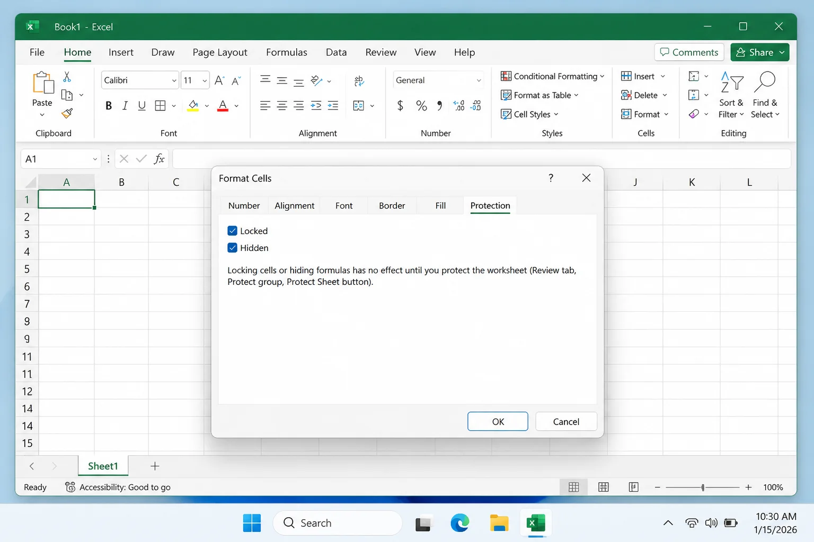Open the Name Box A1 dropdown
The image size is (814, 542).
[x=95, y=159]
